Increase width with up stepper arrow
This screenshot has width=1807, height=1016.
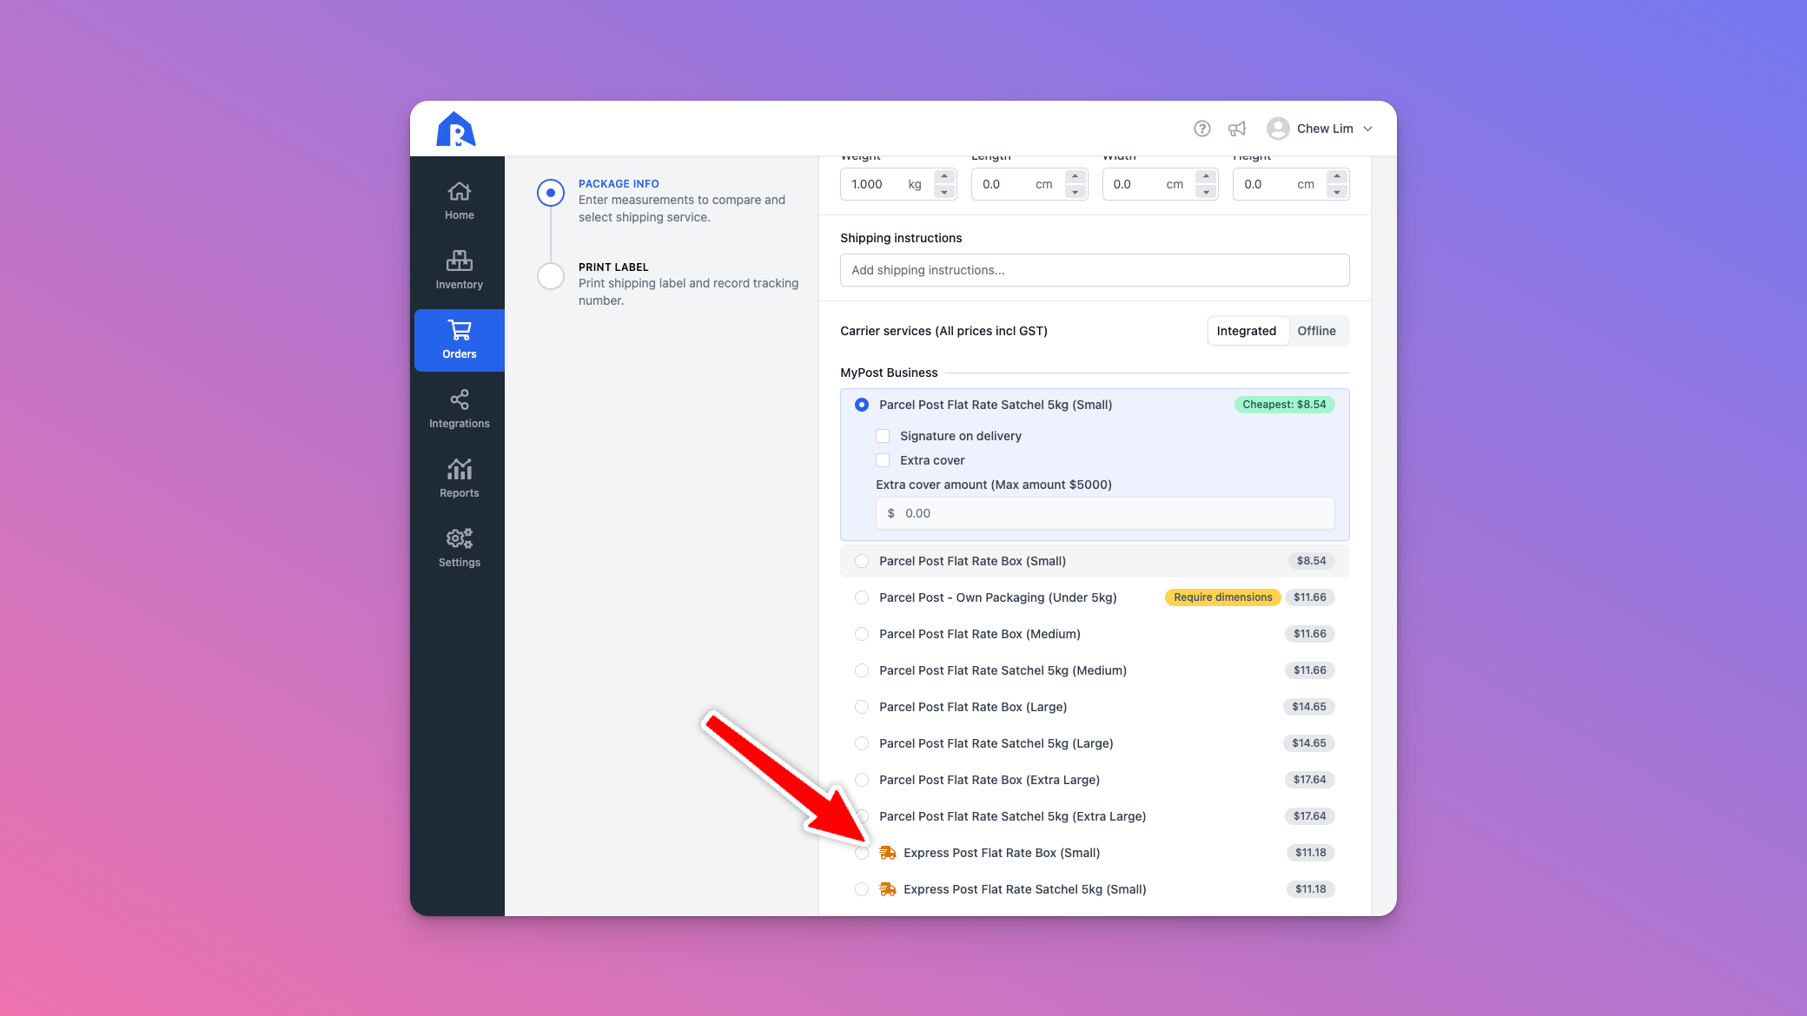pos(1206,176)
